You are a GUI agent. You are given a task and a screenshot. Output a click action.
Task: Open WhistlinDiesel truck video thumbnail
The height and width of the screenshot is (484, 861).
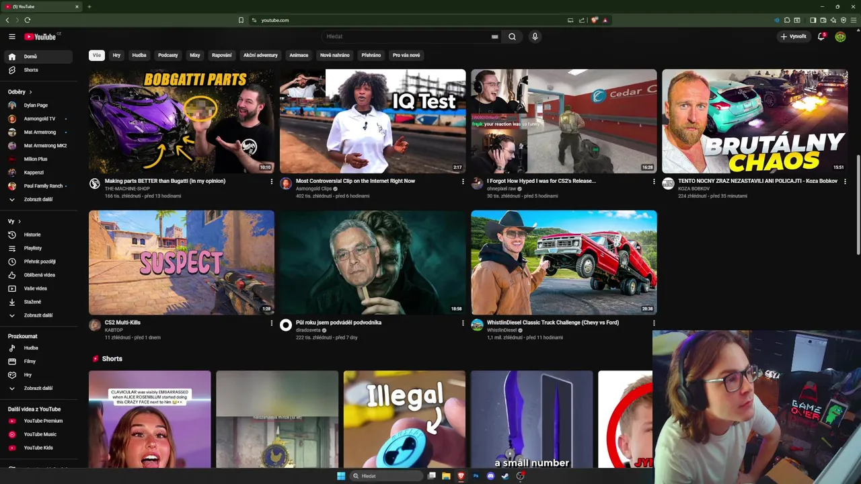click(564, 262)
